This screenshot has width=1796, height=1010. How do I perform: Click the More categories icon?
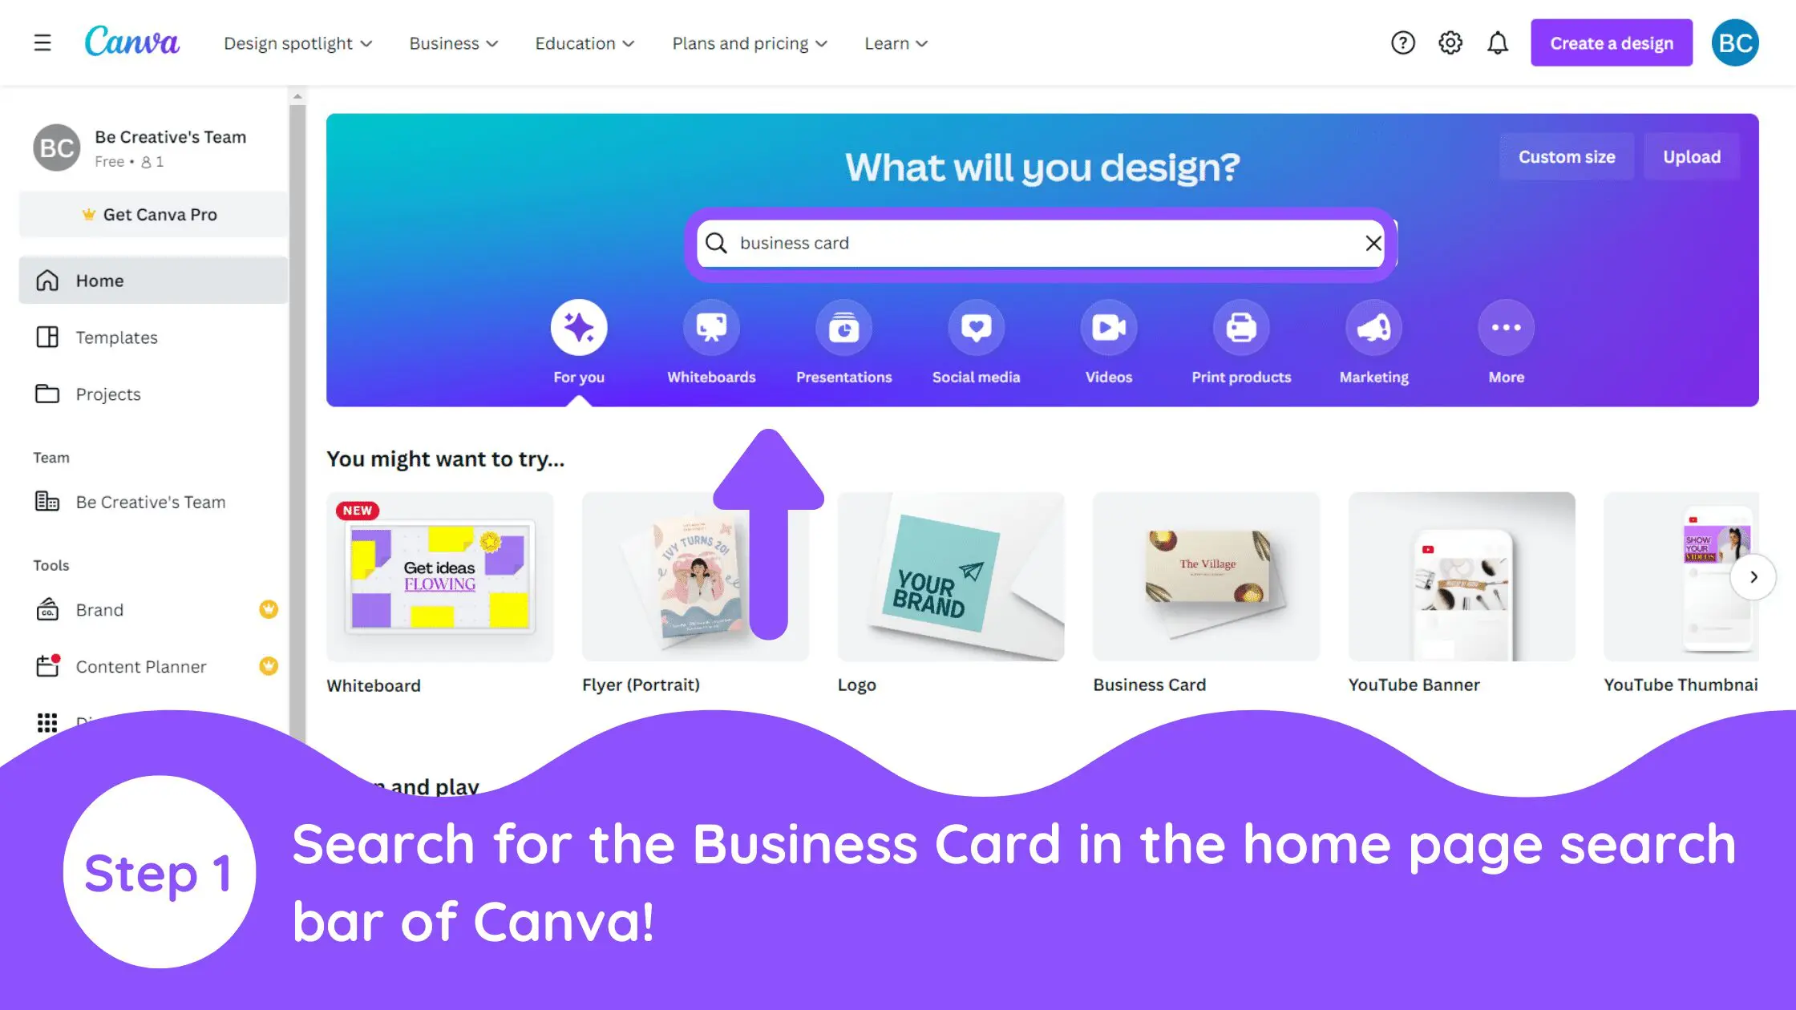tap(1506, 325)
